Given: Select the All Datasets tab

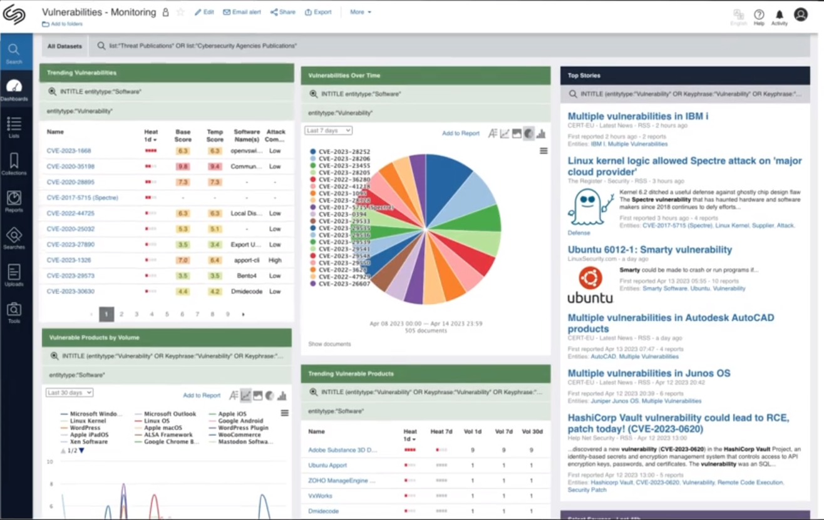Looking at the screenshot, I should [64, 46].
